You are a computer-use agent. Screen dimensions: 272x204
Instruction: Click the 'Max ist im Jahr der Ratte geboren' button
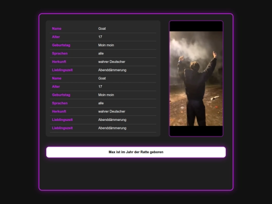tap(136, 152)
